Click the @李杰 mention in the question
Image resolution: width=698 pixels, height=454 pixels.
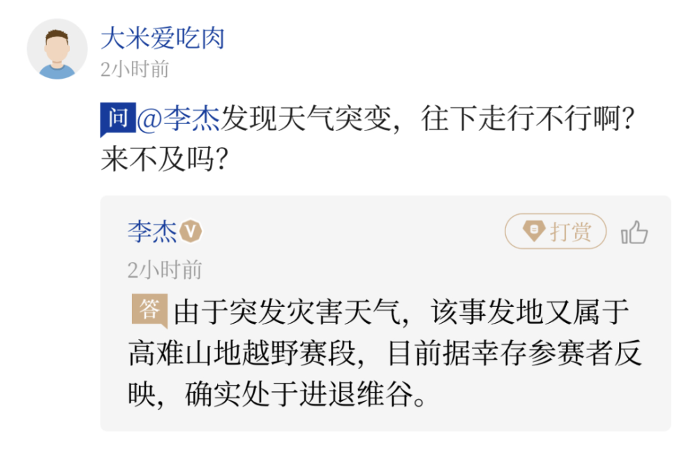[178, 121]
